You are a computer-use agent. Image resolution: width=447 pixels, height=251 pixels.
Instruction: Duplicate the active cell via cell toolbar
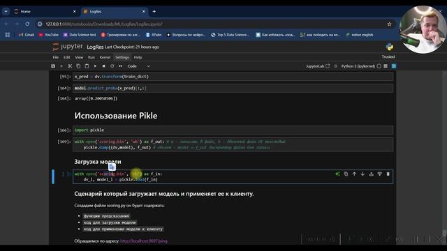click(x=346, y=174)
